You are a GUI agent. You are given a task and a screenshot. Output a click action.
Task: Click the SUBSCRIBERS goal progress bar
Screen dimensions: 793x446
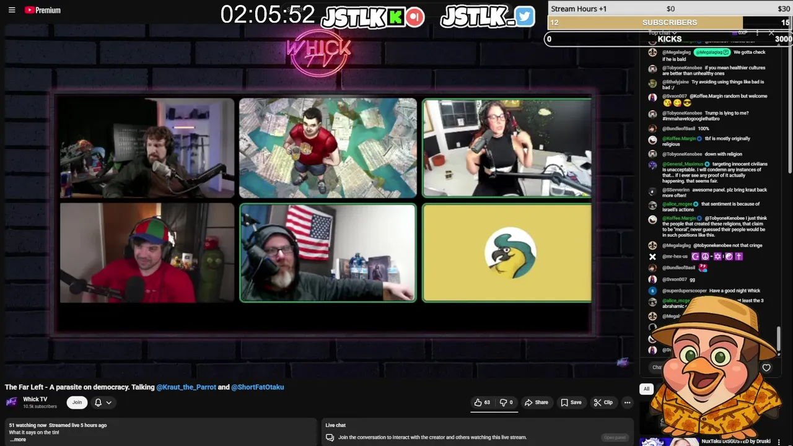pyautogui.click(x=670, y=22)
